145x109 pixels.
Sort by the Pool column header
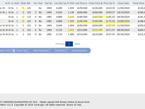click(40, 3)
